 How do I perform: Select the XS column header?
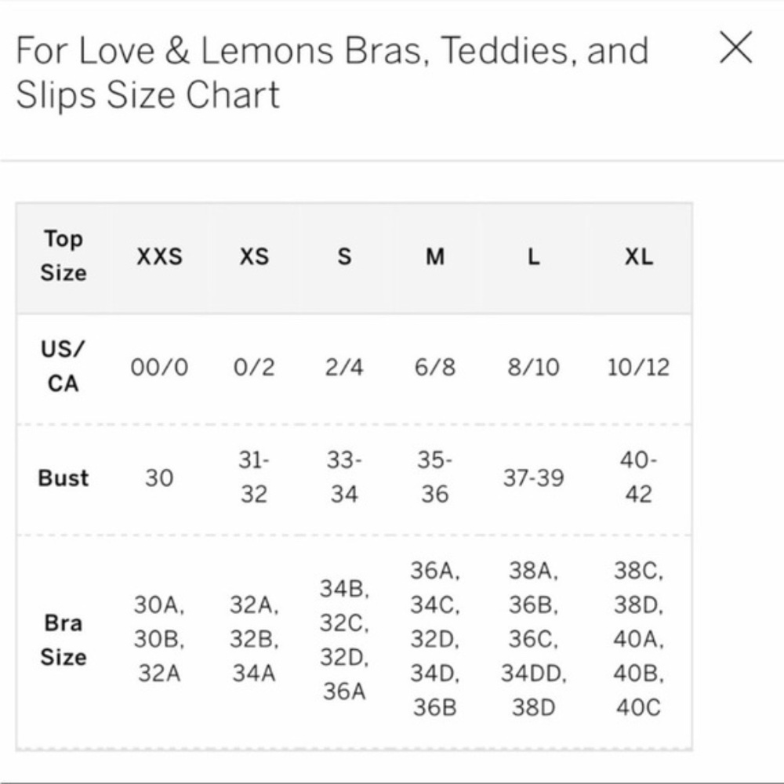pos(254,257)
